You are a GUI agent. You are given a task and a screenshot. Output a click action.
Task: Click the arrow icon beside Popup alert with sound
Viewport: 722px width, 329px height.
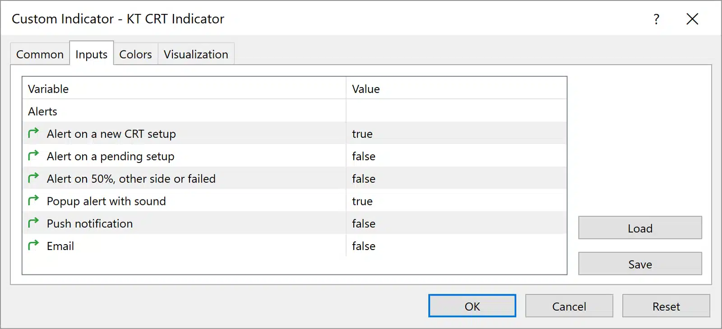[x=33, y=200]
